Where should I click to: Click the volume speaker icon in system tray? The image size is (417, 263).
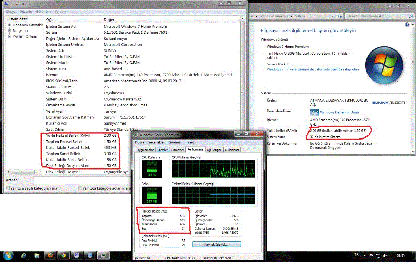click(385, 255)
